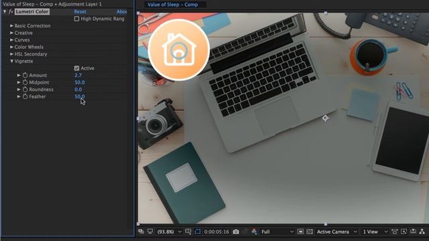Screen dimensions: 429x241
Task: Enable the High Dynamic Range checkbox
Action: 76,19
